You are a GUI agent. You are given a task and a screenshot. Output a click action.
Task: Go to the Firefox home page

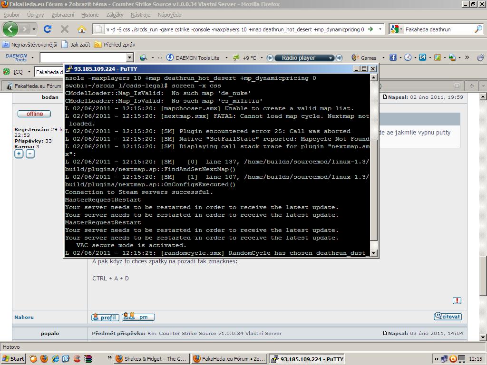pyautogui.click(x=82, y=29)
